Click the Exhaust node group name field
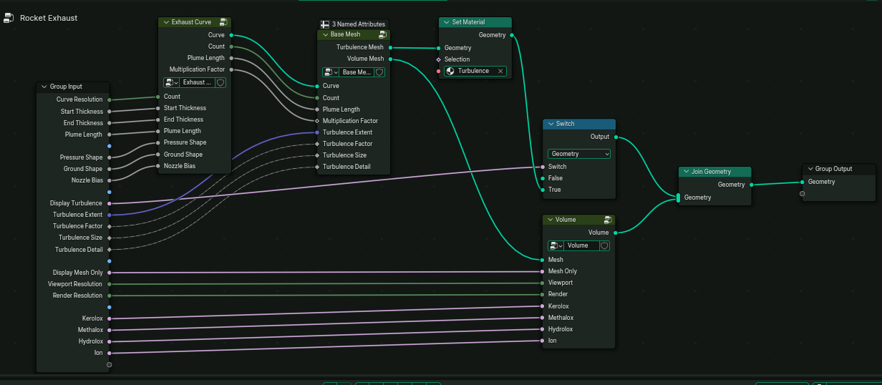 198,82
